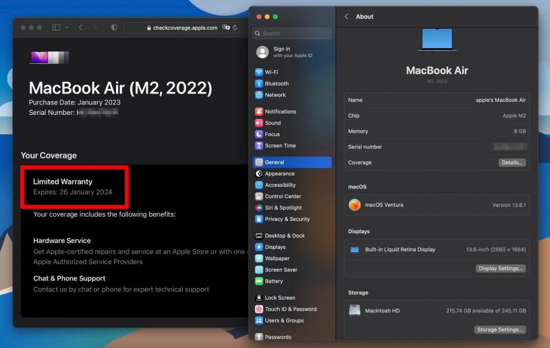Click the MacBook Air computer name field

pyautogui.click(x=437, y=100)
